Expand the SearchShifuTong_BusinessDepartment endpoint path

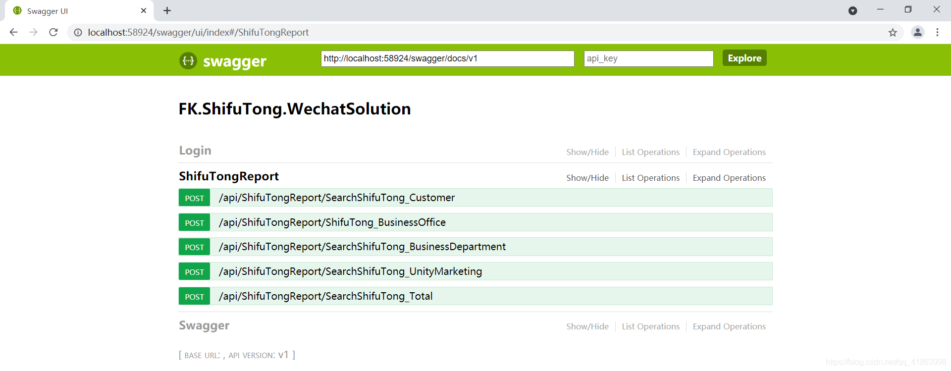point(362,247)
